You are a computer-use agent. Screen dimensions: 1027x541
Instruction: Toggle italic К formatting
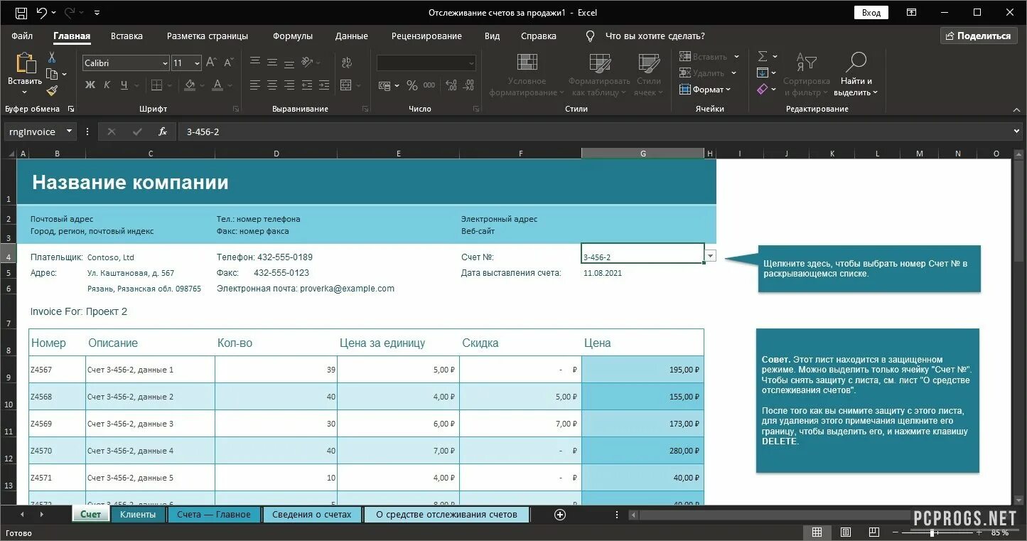tap(107, 85)
